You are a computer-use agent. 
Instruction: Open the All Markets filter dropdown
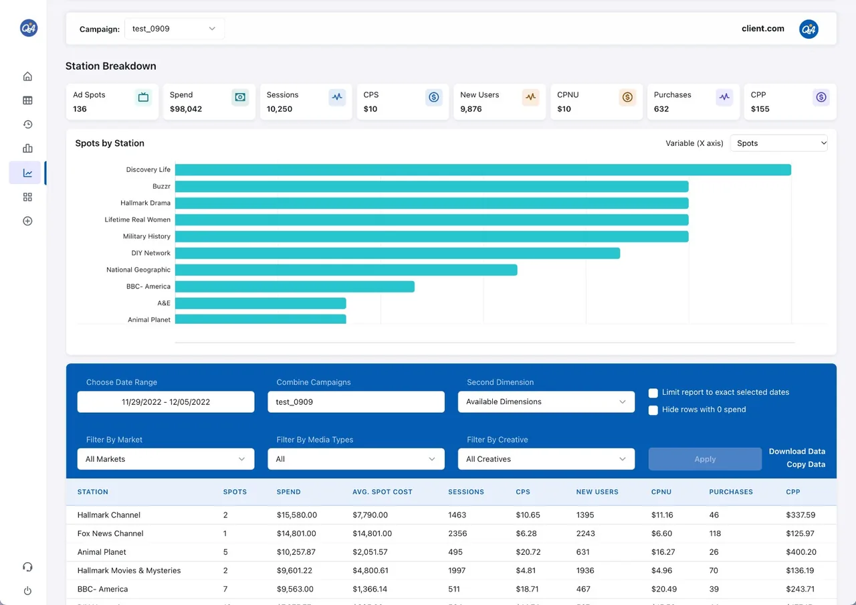(x=166, y=459)
